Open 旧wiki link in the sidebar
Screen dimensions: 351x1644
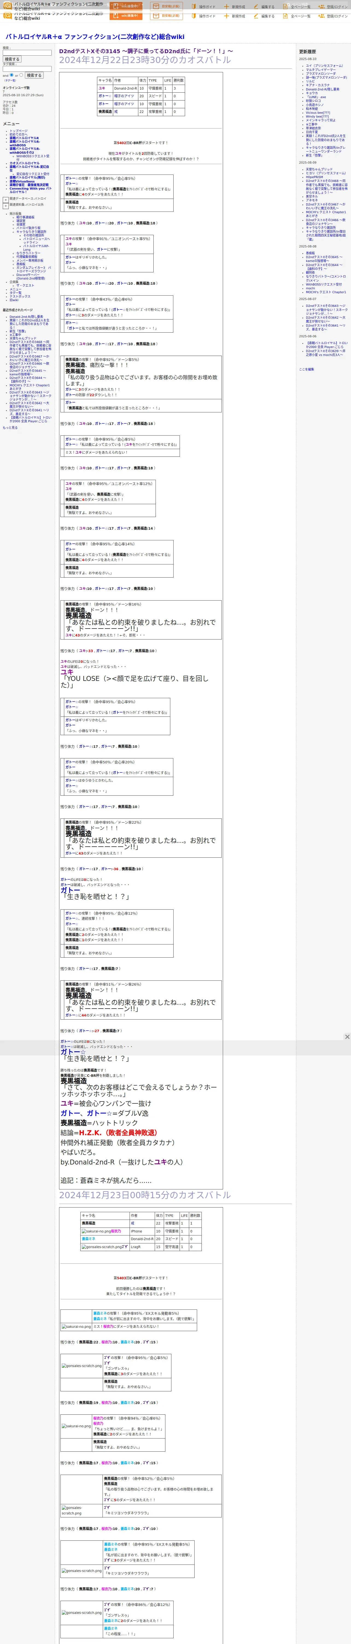click(14, 301)
